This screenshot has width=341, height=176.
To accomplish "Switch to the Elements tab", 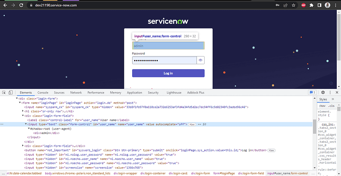I will click(26, 92).
